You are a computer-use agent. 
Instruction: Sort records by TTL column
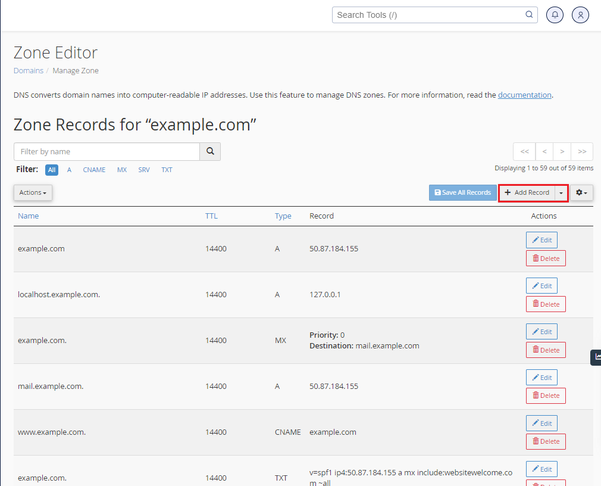coord(211,216)
